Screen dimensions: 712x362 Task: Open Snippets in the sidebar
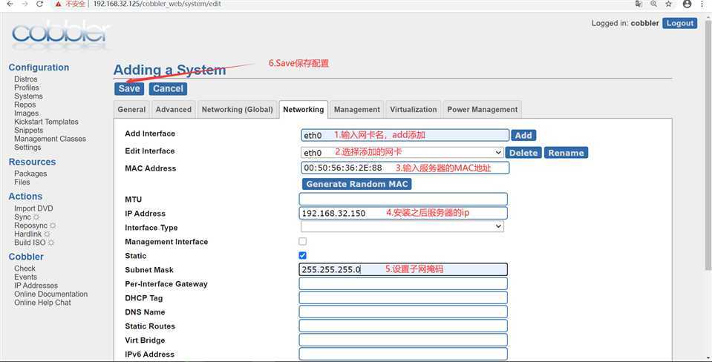(29, 131)
